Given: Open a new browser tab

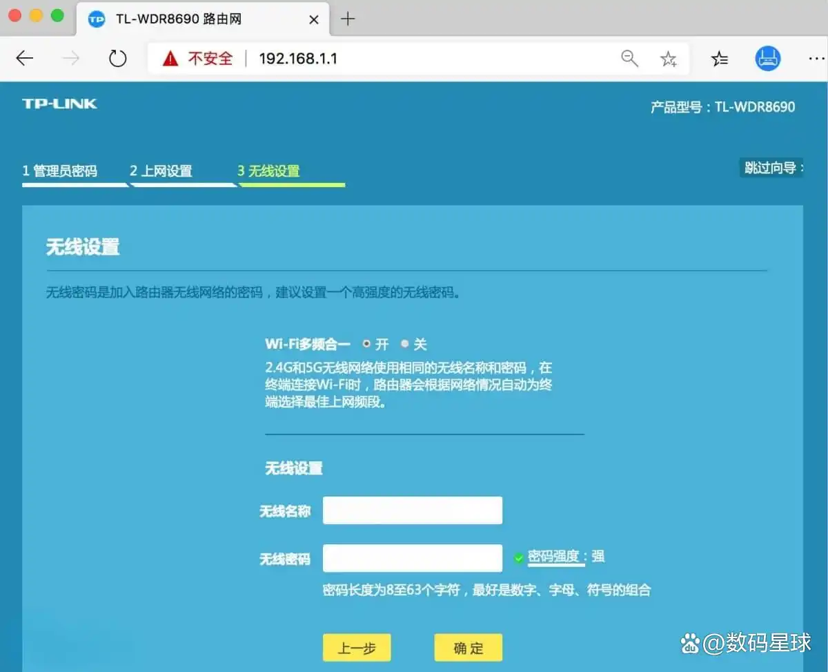Looking at the screenshot, I should pos(347,19).
